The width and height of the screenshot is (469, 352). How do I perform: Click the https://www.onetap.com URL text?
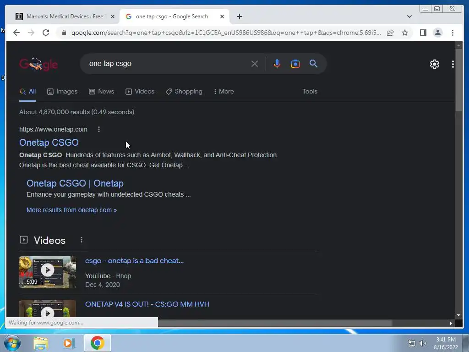point(53,129)
